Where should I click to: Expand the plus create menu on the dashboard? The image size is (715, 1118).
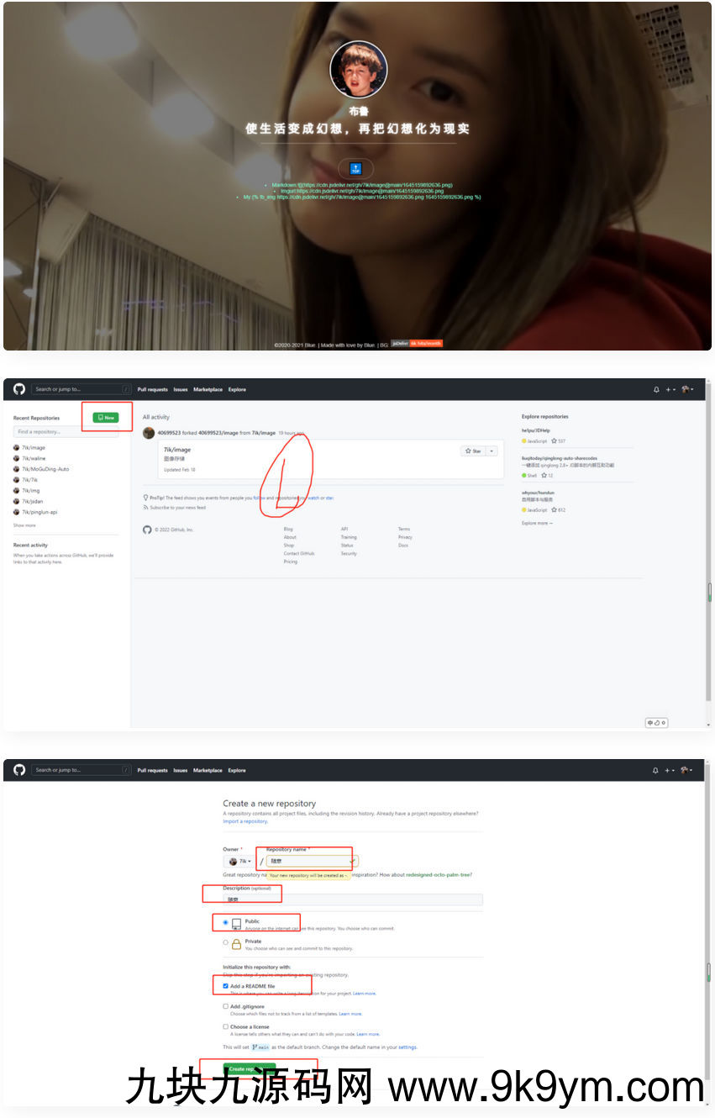tap(670, 389)
